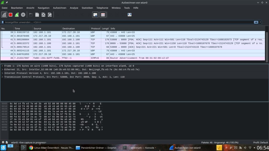This screenshot has width=269, height=151.
Task: Open the Hilfe menu
Action: click(136, 8)
